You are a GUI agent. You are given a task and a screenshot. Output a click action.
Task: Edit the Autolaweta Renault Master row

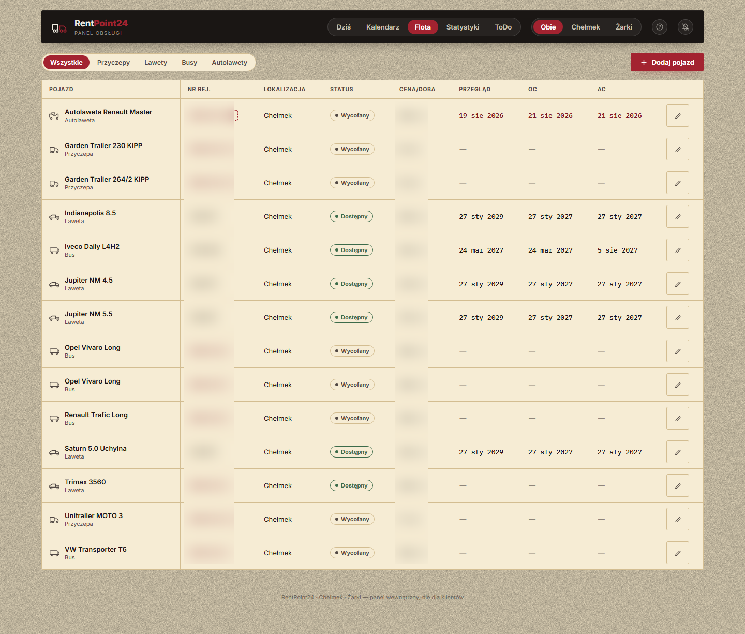(678, 115)
